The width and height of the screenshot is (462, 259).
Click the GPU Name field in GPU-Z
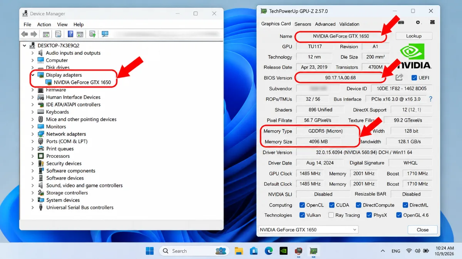click(341, 36)
